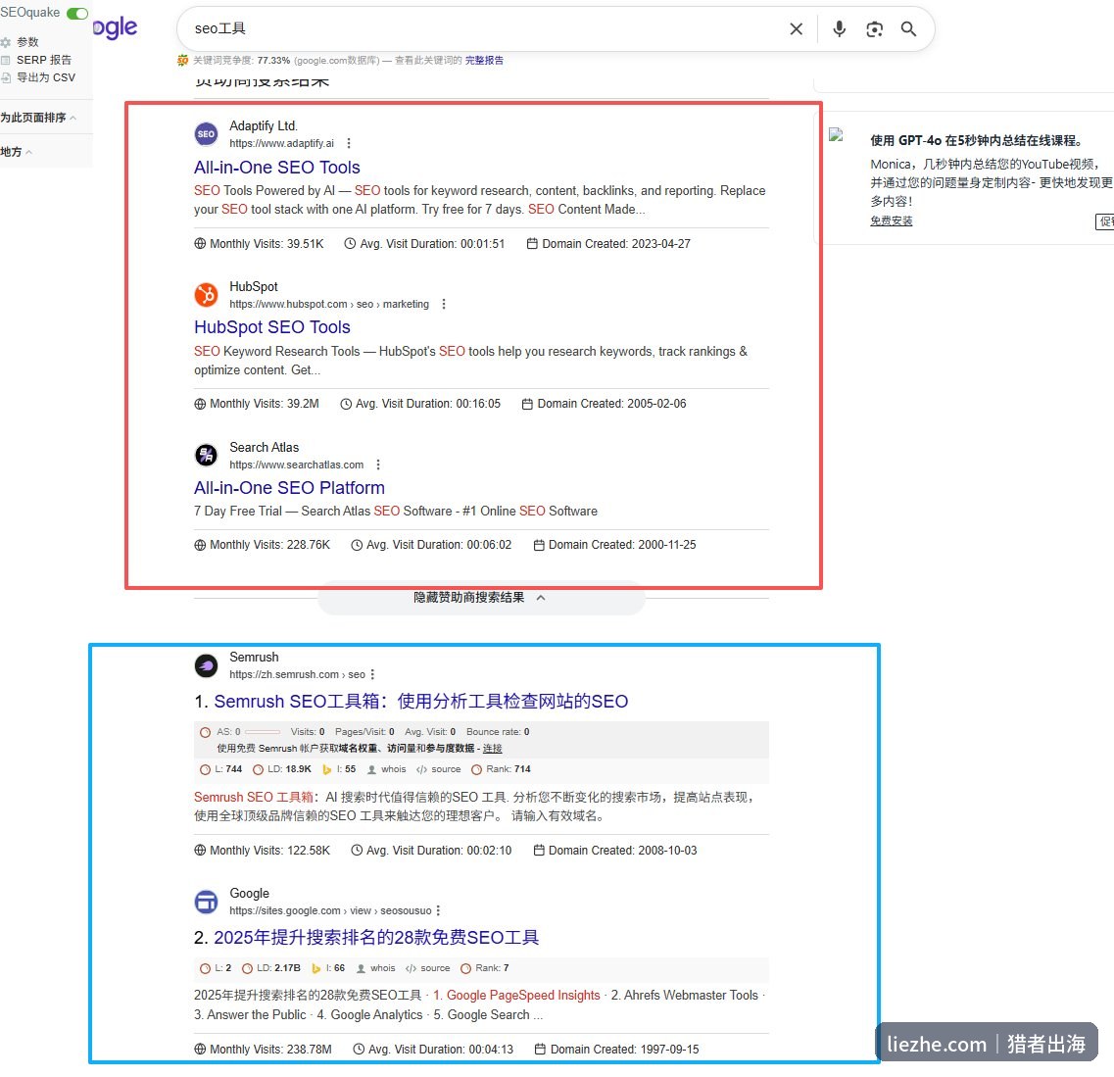The image size is (1114, 1077).
Task: Click Adaptify Avg. Visit Duration clock icon
Action: 350,244
